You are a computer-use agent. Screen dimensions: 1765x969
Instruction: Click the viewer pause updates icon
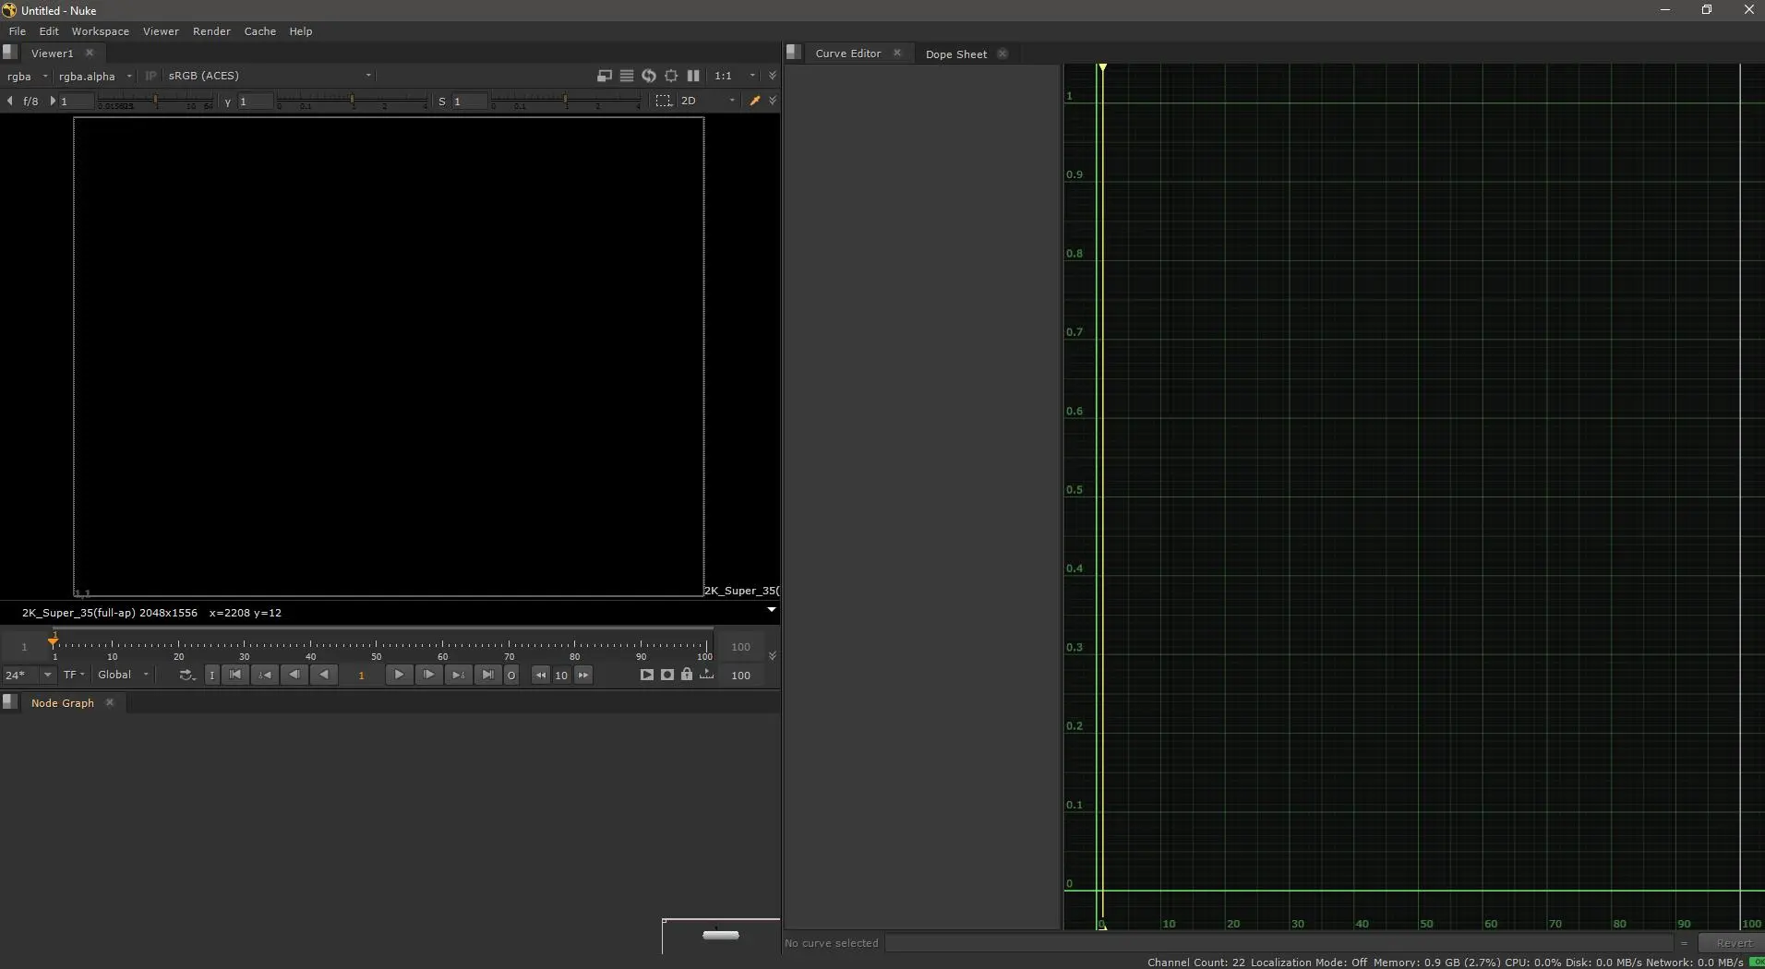click(x=693, y=76)
